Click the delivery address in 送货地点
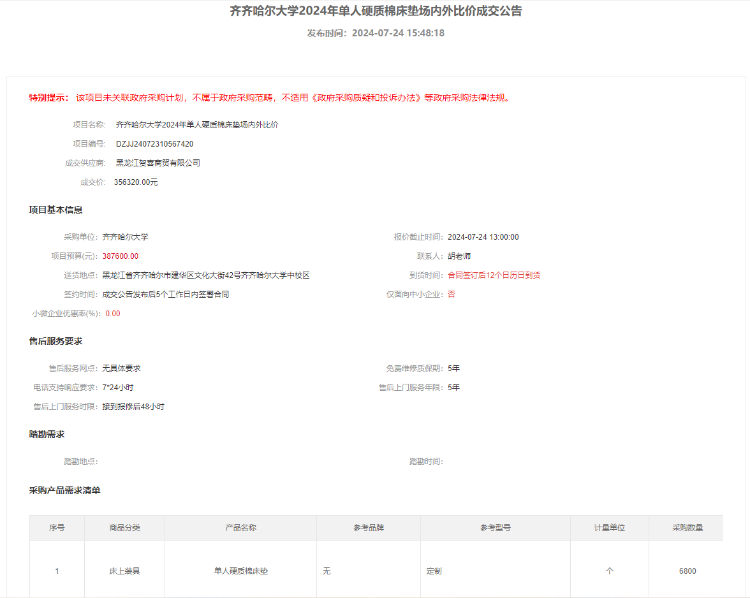 [x=205, y=275]
